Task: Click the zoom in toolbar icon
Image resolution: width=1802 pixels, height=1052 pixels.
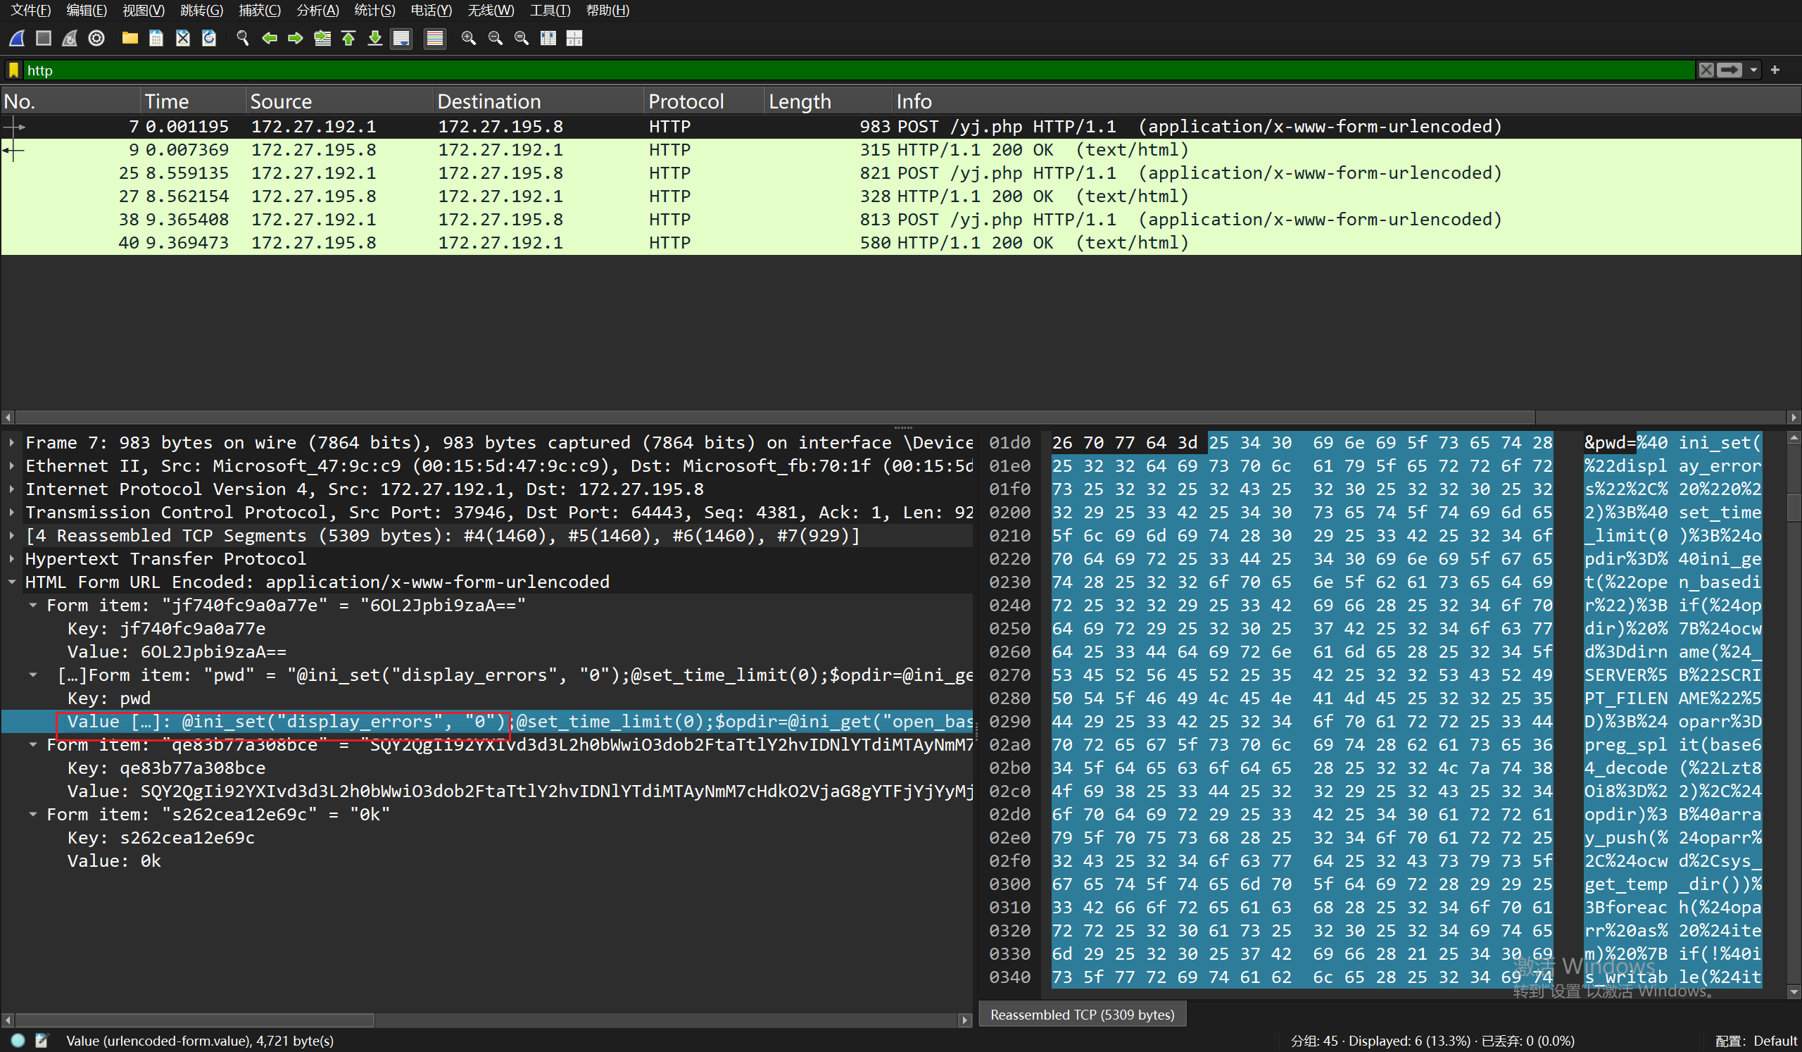Action: tap(468, 38)
